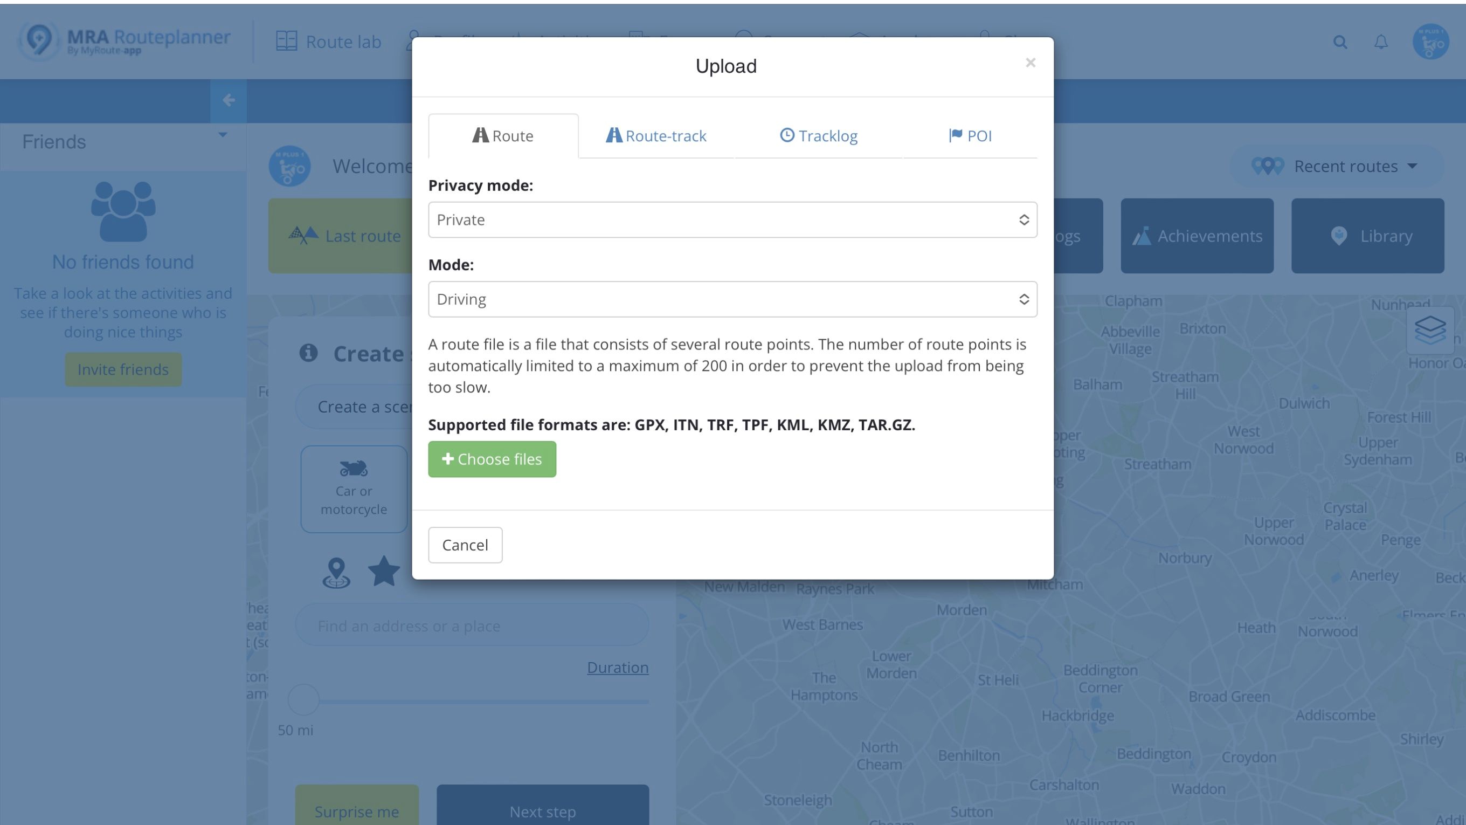This screenshot has height=825, width=1466.
Task: Click the Last route flag icon
Action: tap(303, 235)
